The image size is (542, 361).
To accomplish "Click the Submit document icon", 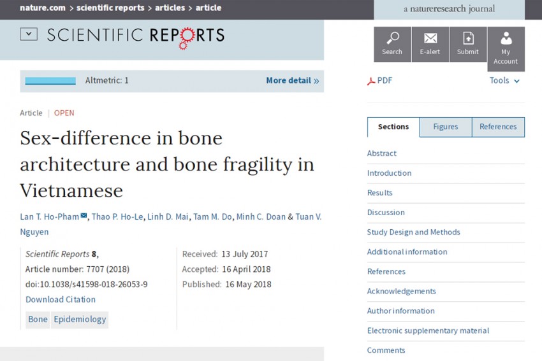I will pyautogui.click(x=468, y=38).
